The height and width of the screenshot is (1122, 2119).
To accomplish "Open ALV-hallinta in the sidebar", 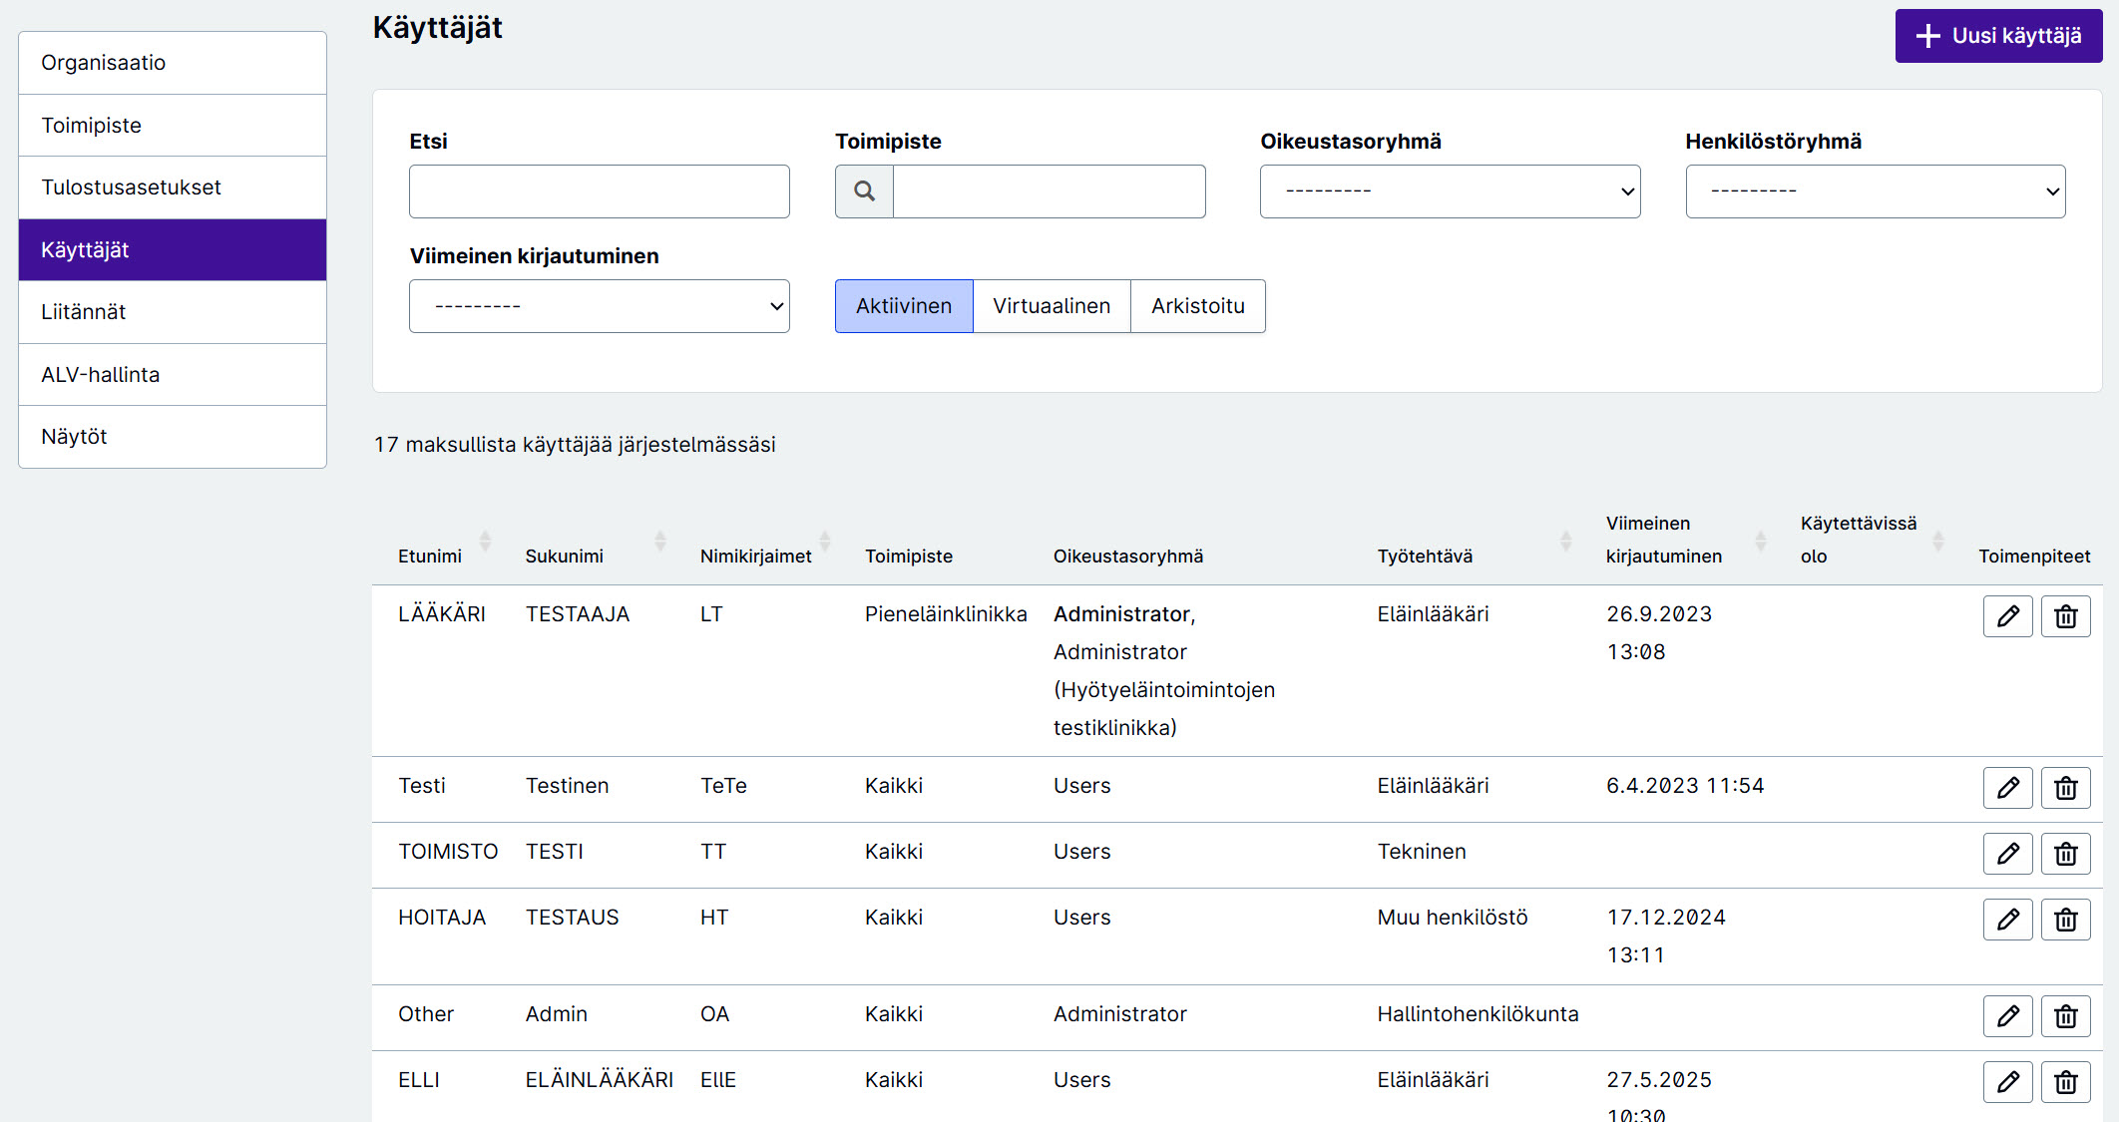I will click(x=173, y=375).
